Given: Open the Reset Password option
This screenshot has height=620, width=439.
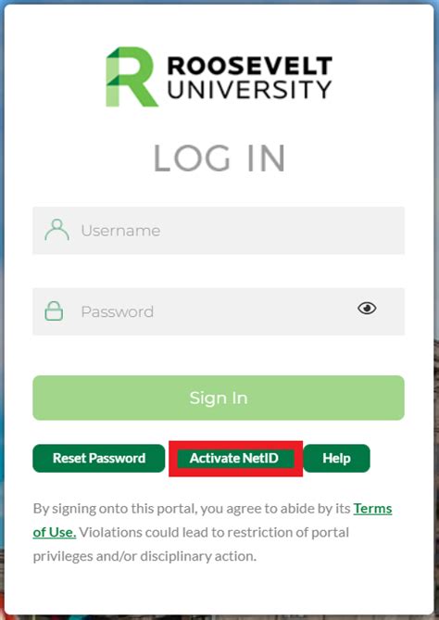Looking at the screenshot, I should [x=99, y=458].
